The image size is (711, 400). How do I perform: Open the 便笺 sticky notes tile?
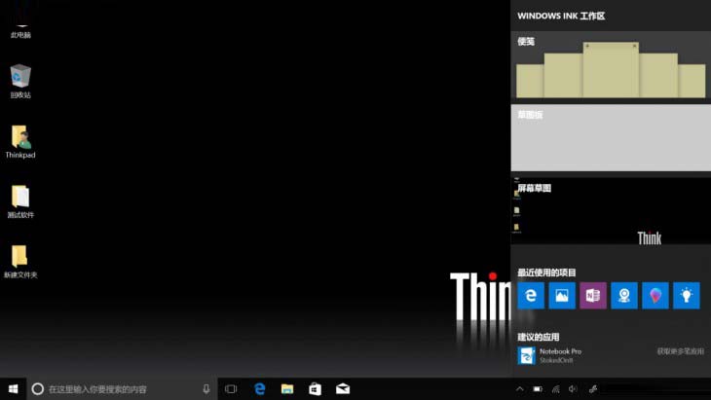pos(611,67)
